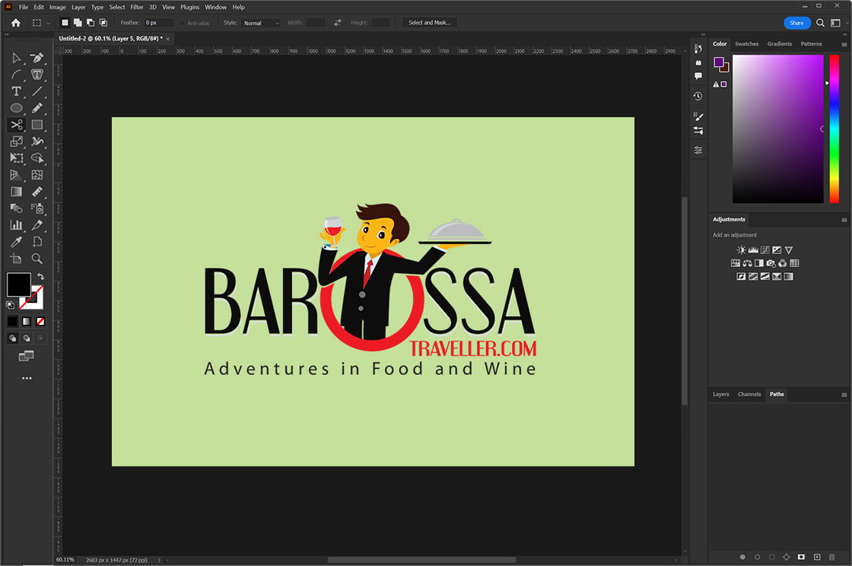
Task: Expand the left toolbar double arrow
Action: (x=7, y=34)
